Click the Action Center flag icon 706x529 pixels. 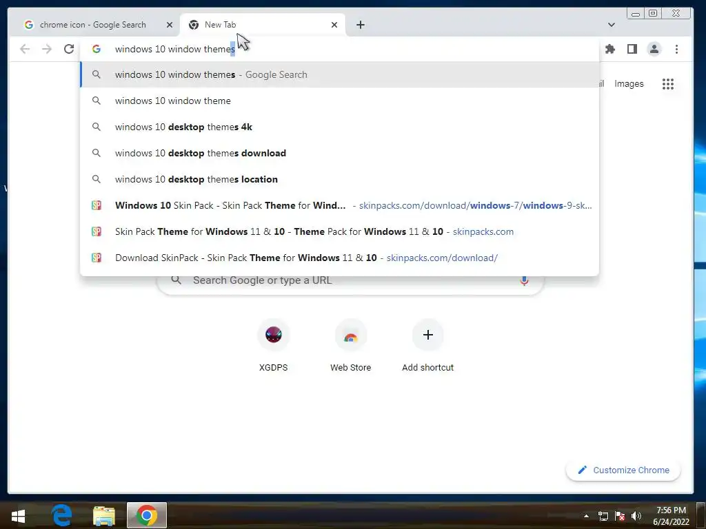tap(620, 516)
